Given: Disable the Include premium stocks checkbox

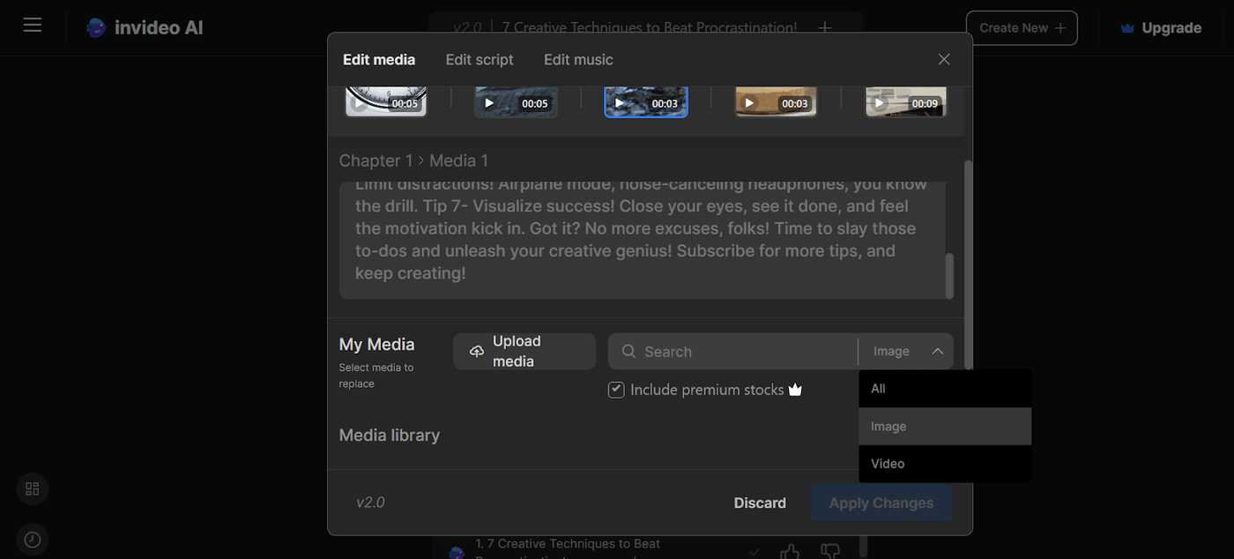Looking at the screenshot, I should click(615, 389).
